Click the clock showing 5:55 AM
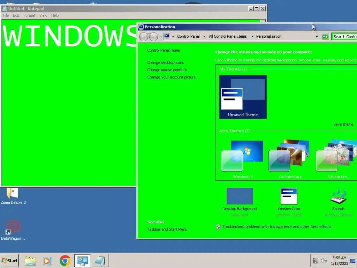357x268 pixels. tap(339, 258)
